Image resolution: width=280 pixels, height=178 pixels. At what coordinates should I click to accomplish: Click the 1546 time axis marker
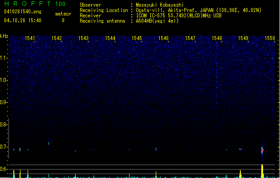(163, 38)
